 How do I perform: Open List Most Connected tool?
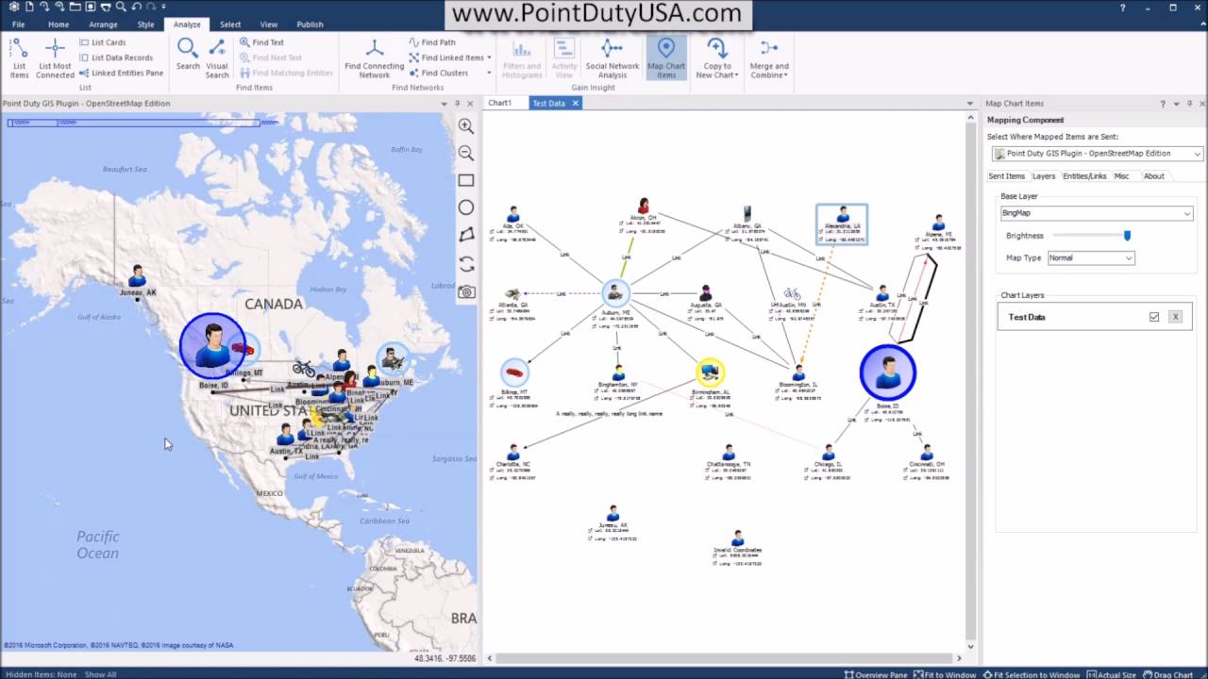click(55, 58)
